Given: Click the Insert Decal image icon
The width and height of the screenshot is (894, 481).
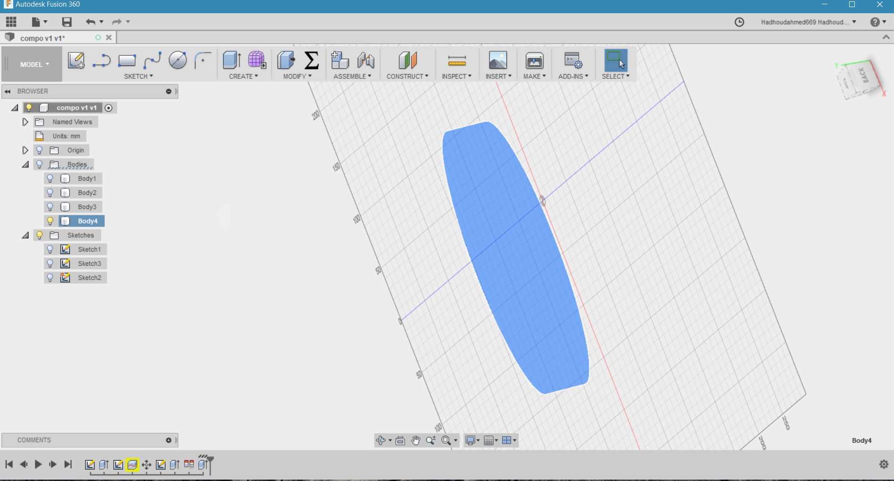Looking at the screenshot, I should pos(498,60).
